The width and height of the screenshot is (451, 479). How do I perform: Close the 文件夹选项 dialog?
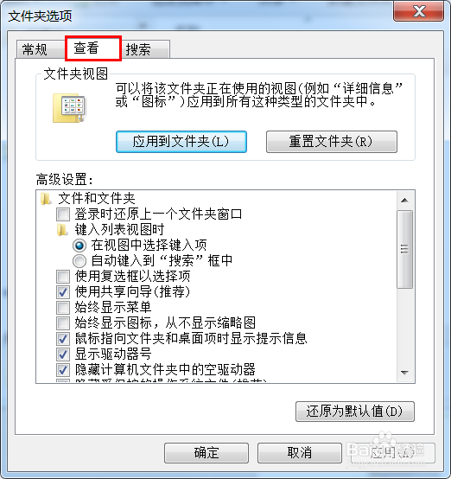click(x=419, y=11)
